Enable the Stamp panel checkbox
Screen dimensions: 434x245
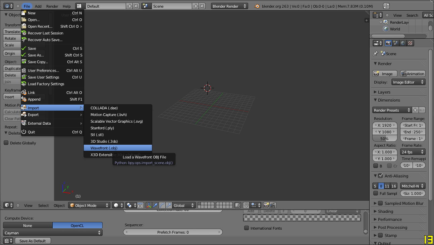[x=380, y=235]
